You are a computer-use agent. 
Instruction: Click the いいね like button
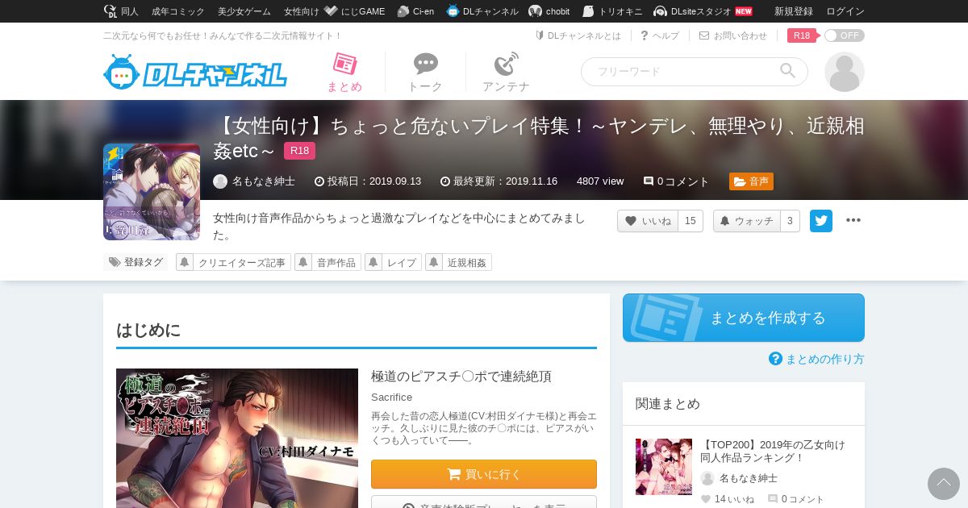pos(648,221)
